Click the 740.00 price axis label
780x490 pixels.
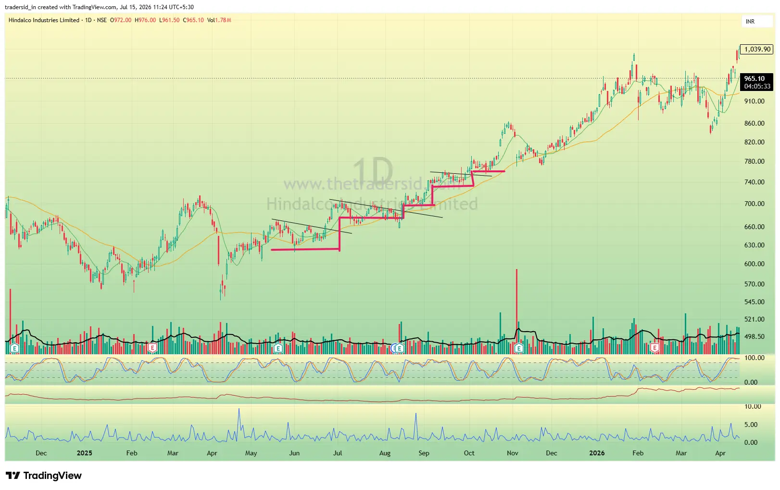pyautogui.click(x=754, y=182)
